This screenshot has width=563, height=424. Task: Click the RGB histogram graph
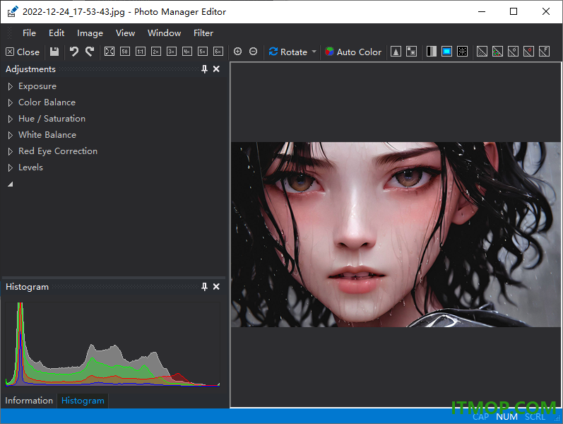113,344
